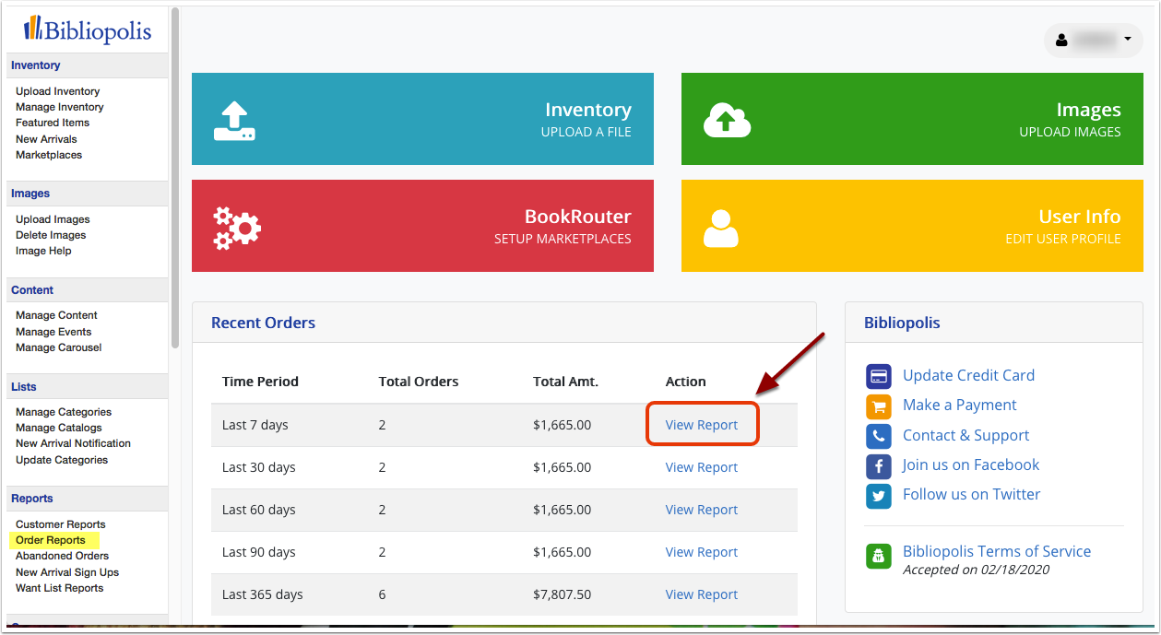Open the BookRouter Setup Marketplaces tile

422,226
